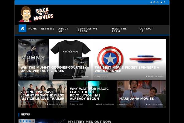Click the June 1, 2017 date
Screen dimensions: 184x123
[27, 76]
